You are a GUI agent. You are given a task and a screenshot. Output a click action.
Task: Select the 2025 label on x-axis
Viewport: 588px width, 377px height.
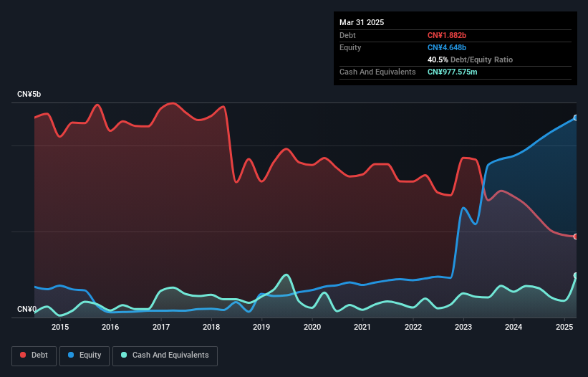[564, 328]
